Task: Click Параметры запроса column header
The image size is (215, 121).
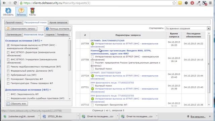Action: (x=128, y=35)
